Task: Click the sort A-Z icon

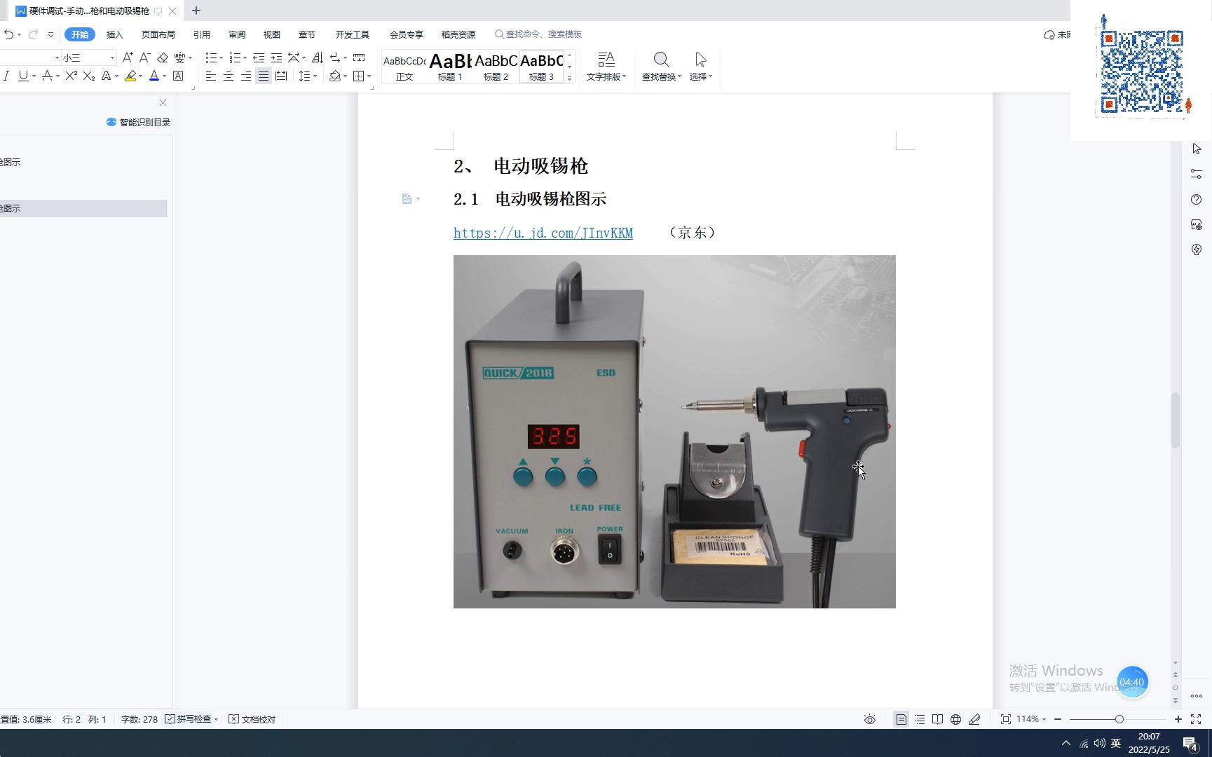Action: coord(318,57)
